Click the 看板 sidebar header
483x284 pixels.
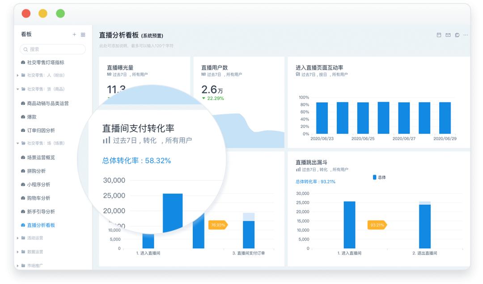coord(26,34)
